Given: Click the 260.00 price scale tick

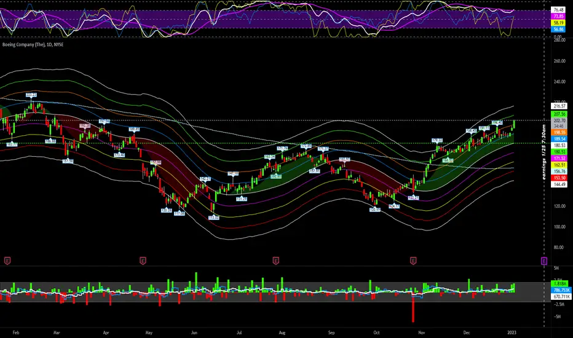Looking at the screenshot, I should pyautogui.click(x=559, y=61).
